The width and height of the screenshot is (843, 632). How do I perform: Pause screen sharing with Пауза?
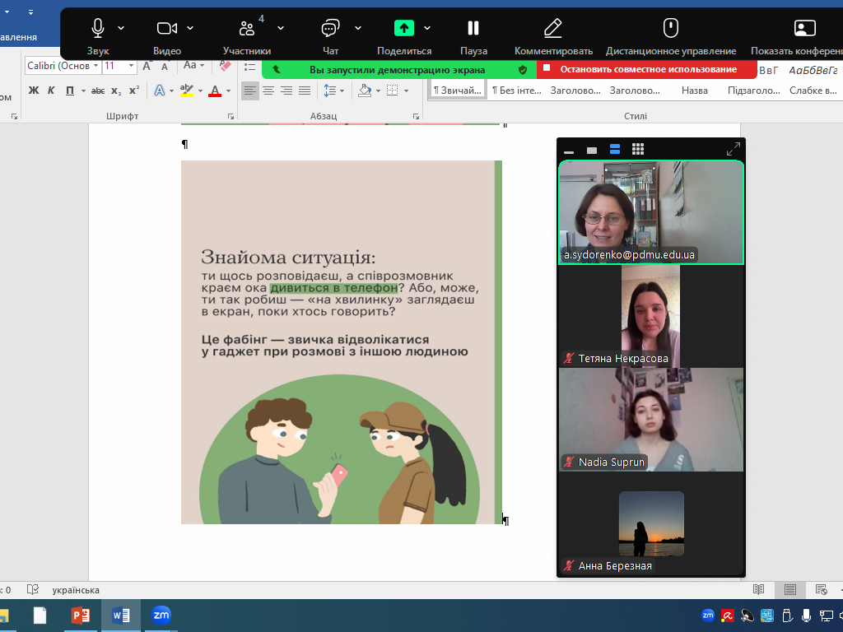(473, 35)
